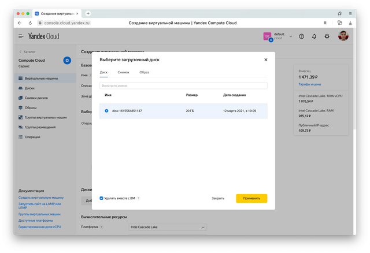Click the help question mark icon in header
This screenshot has height=253, width=370.
(x=301, y=36)
